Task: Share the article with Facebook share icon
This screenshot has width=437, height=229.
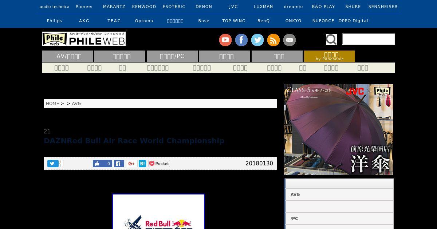Action: pos(119,164)
